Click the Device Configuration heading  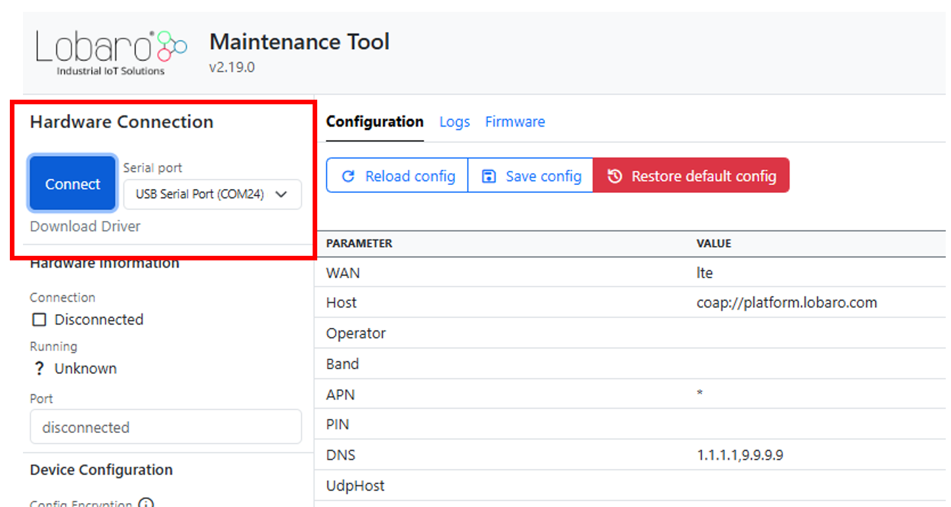coord(101,470)
